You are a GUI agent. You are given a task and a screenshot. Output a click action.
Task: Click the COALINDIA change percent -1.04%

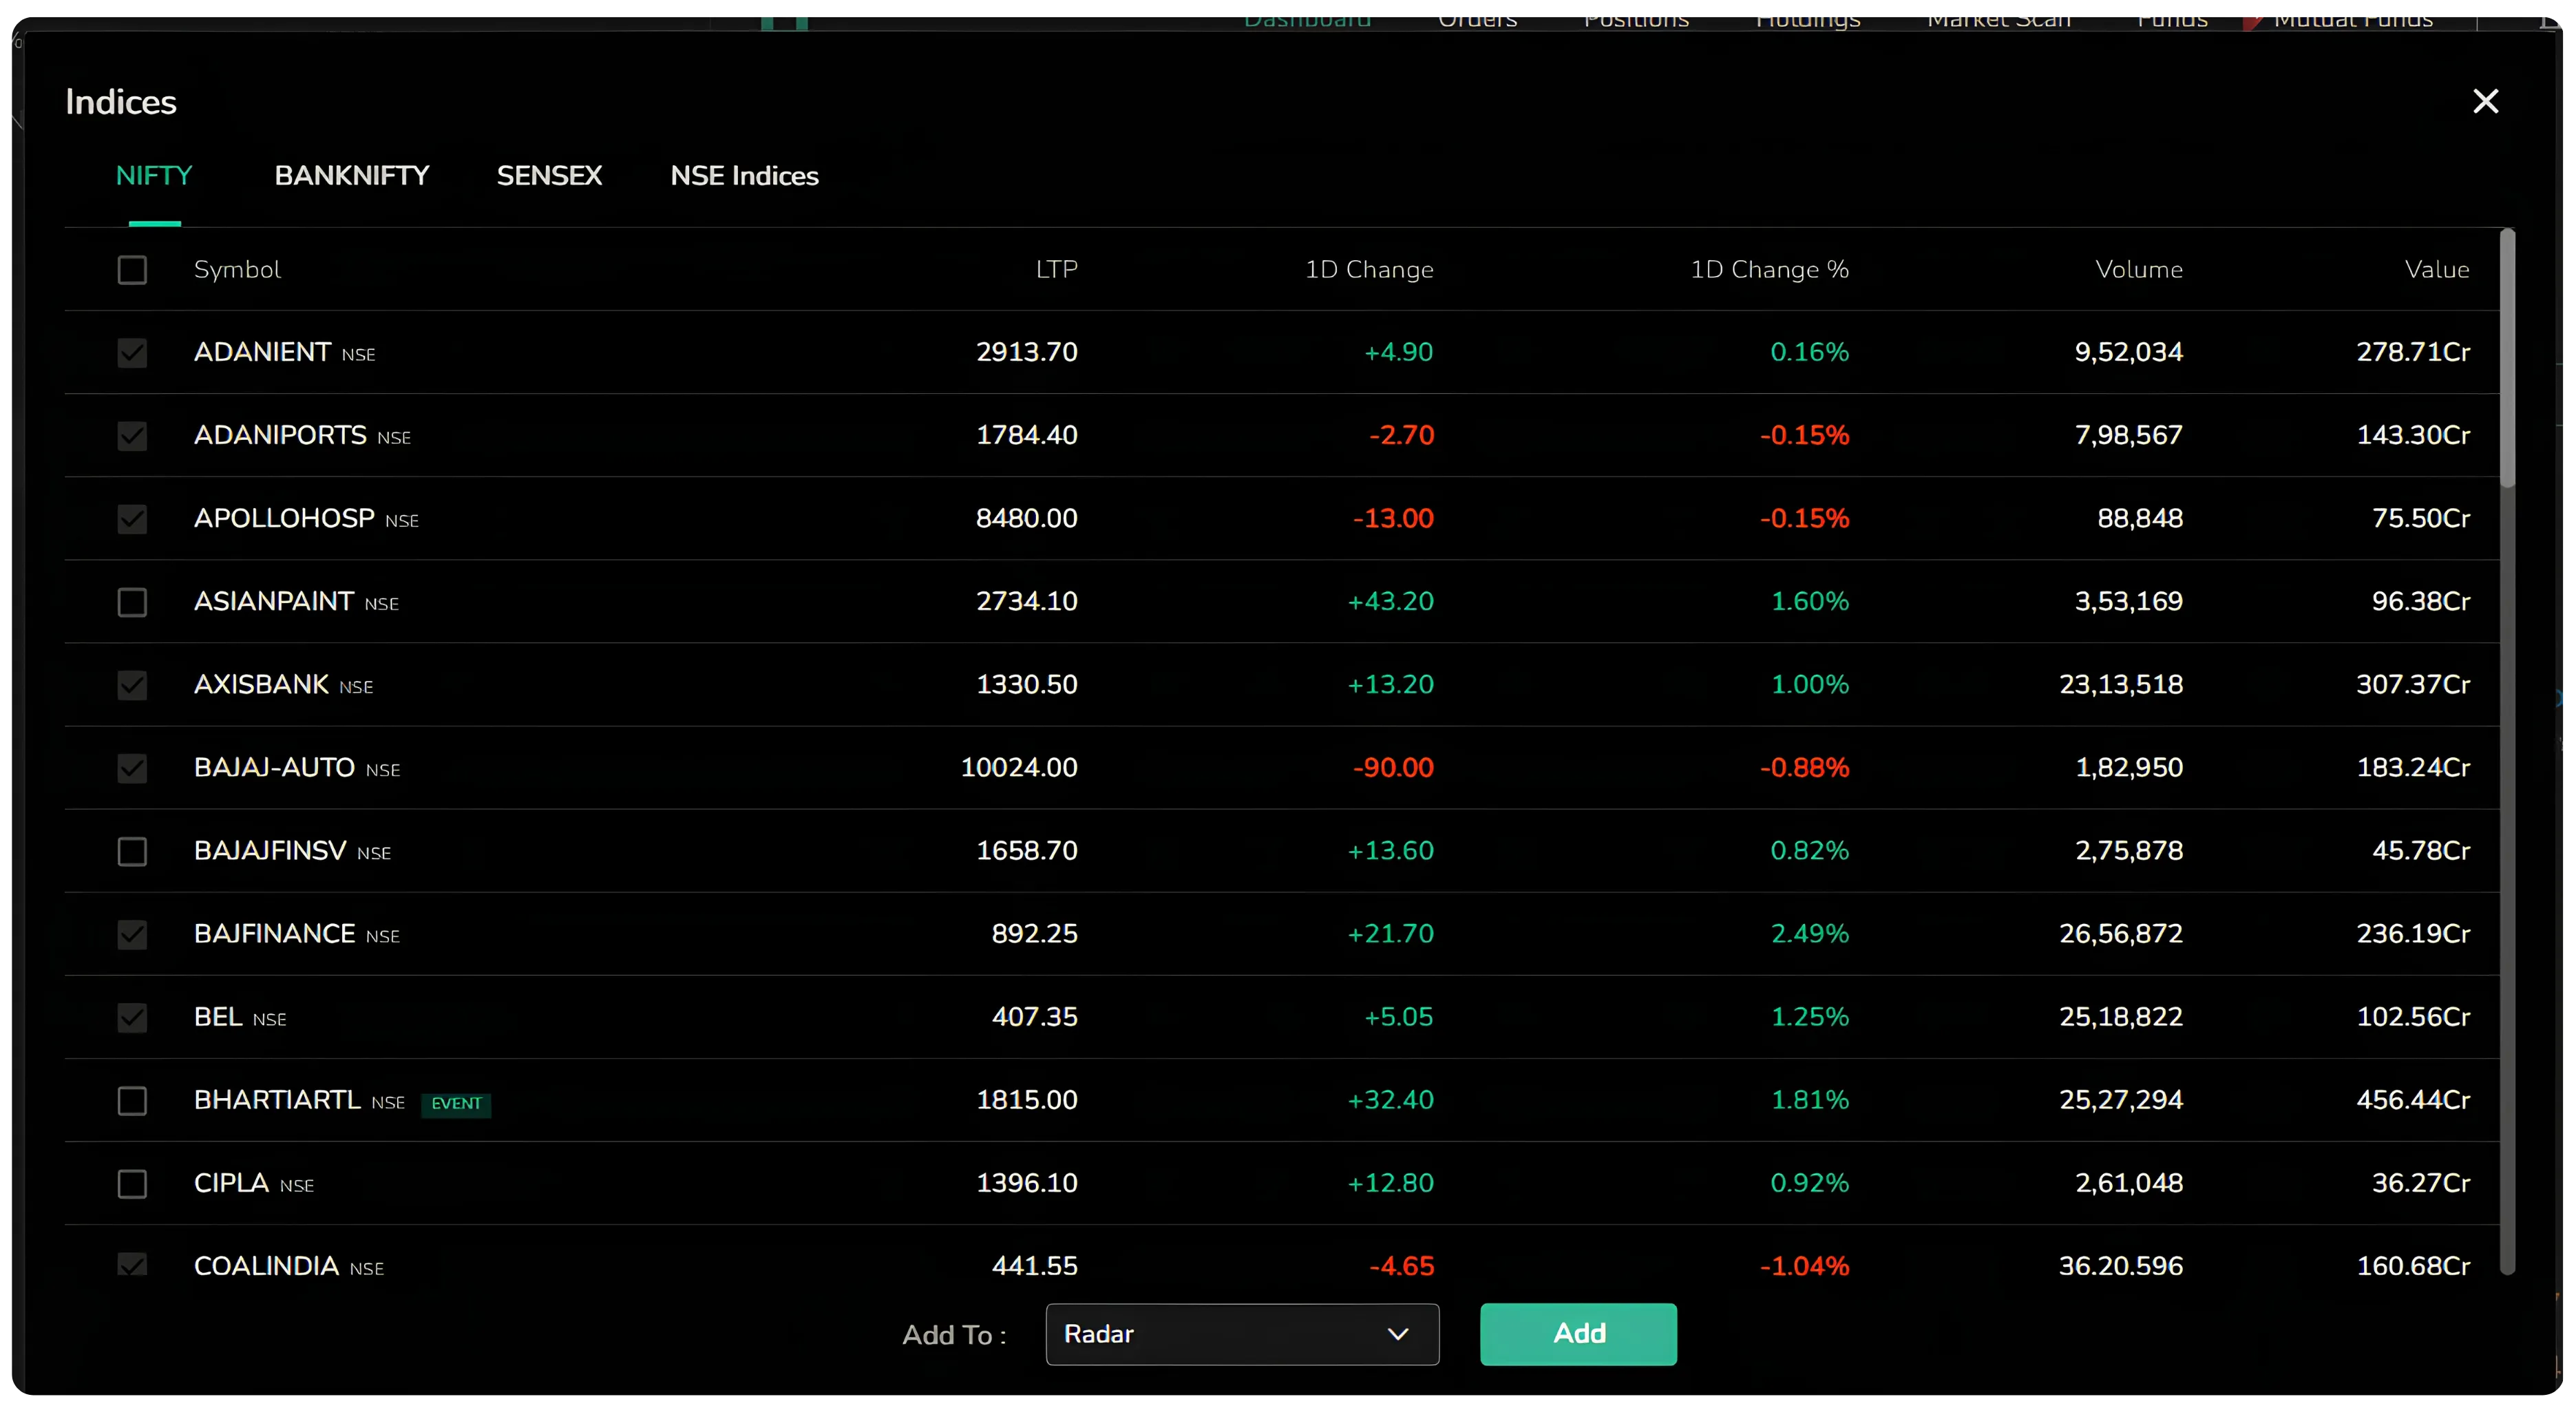point(1804,1265)
